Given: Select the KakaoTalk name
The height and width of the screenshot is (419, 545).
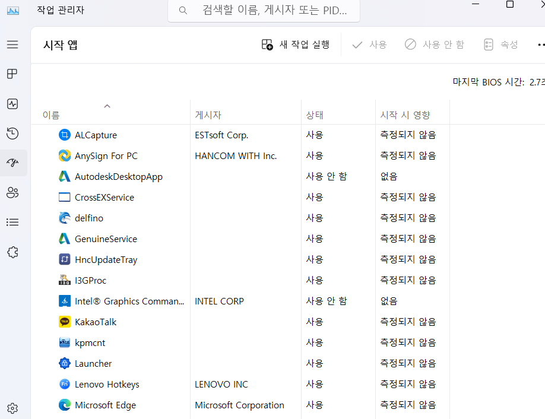Looking at the screenshot, I should 96,322.
